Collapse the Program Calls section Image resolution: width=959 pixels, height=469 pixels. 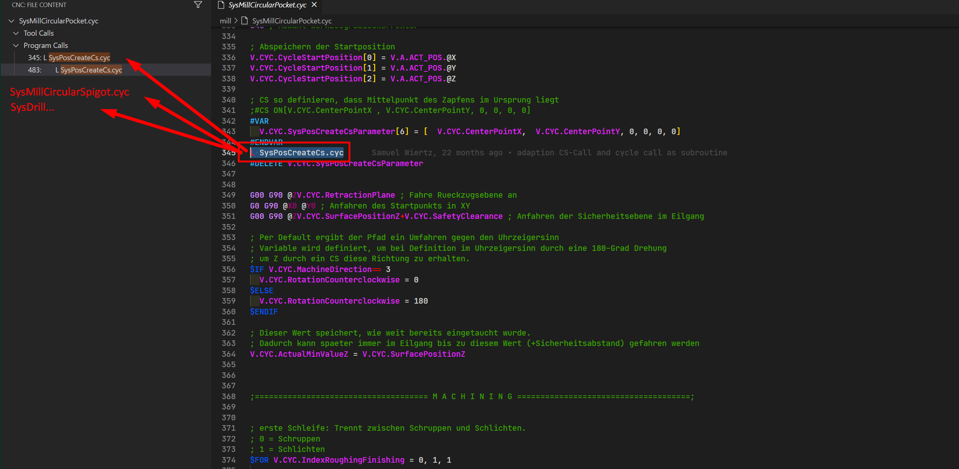click(16, 45)
